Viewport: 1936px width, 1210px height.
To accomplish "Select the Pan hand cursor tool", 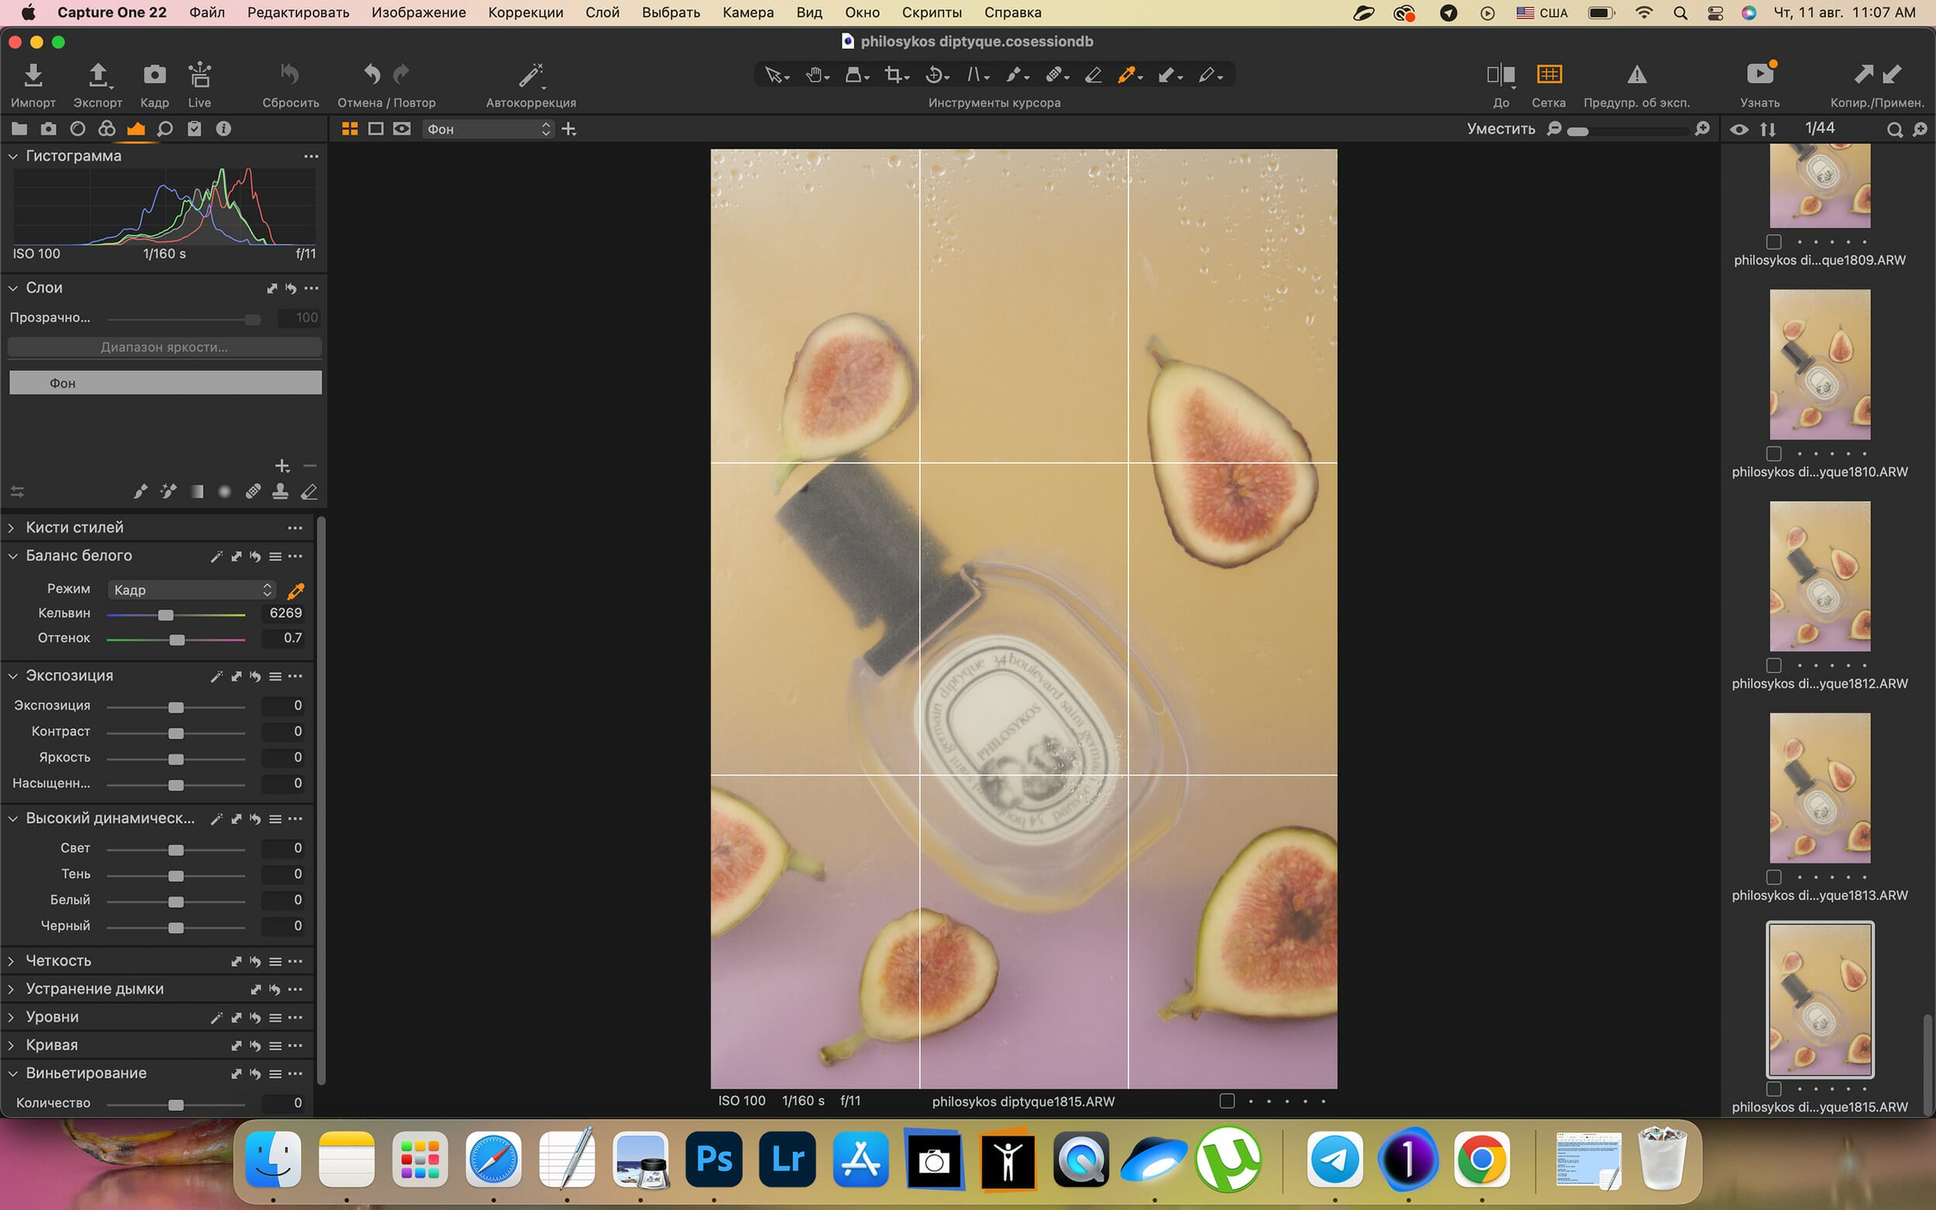I will click(x=815, y=75).
